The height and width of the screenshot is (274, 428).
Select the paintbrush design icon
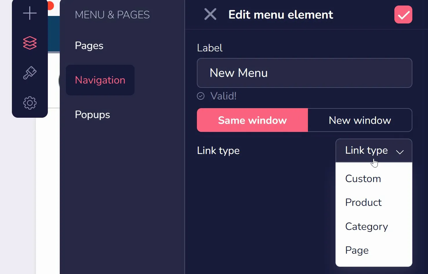[30, 73]
